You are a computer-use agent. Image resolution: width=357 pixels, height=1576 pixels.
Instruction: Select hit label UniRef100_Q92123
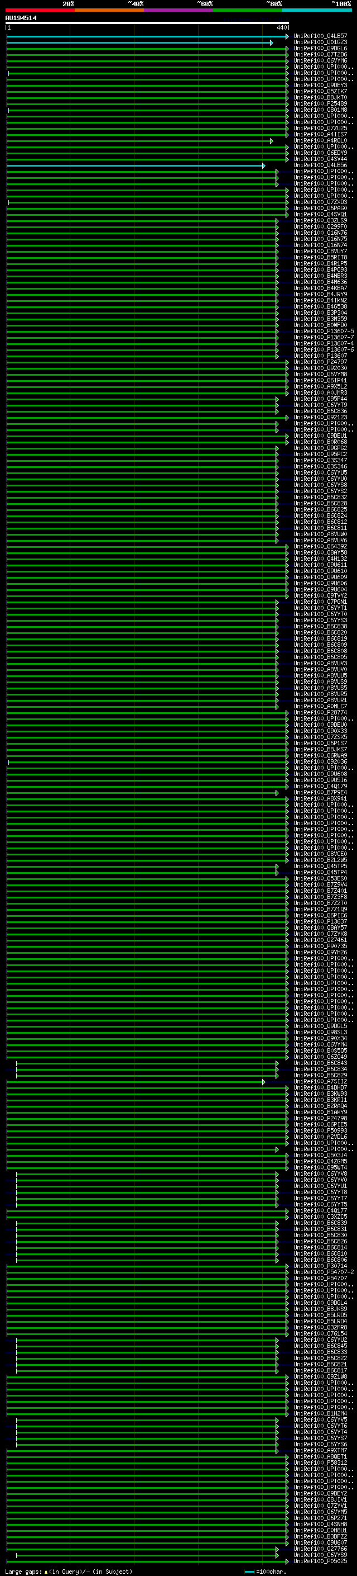320,417
